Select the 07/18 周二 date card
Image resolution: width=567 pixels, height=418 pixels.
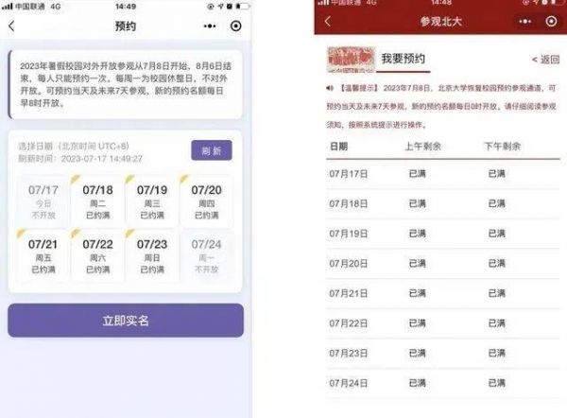click(97, 200)
